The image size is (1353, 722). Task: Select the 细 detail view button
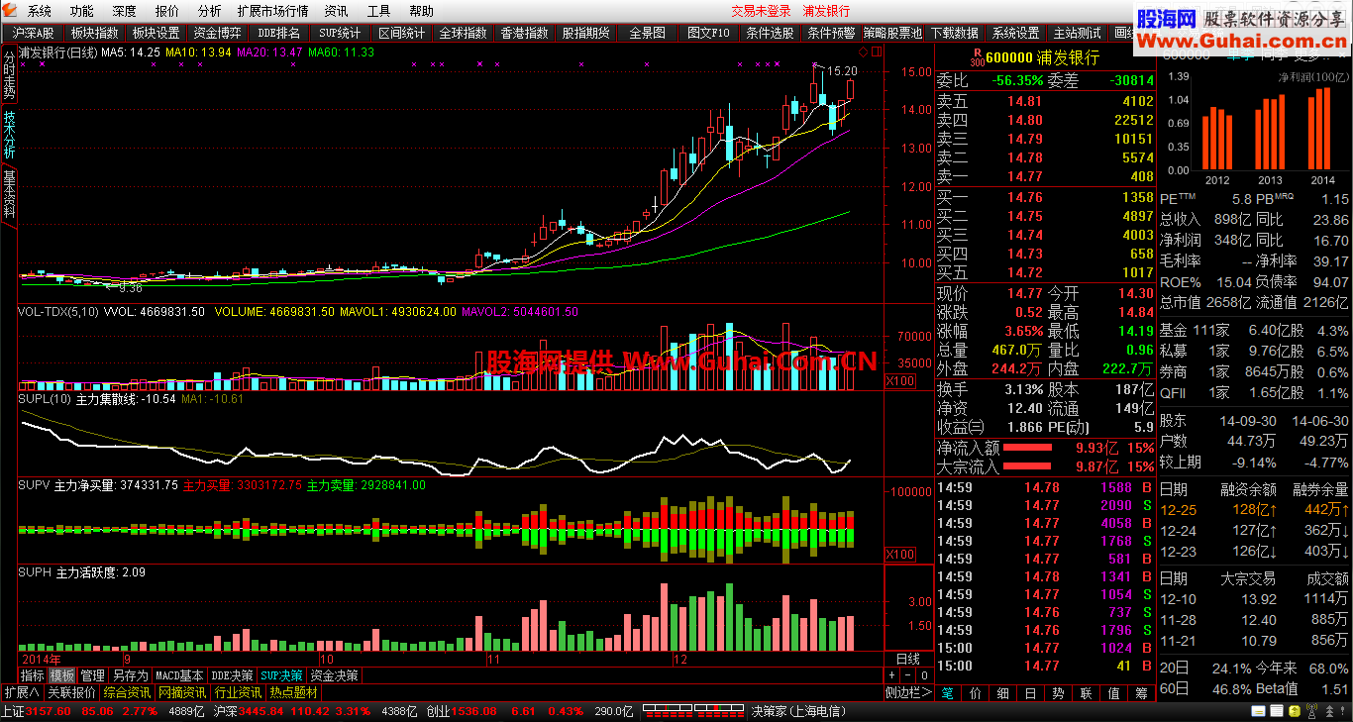(1003, 693)
